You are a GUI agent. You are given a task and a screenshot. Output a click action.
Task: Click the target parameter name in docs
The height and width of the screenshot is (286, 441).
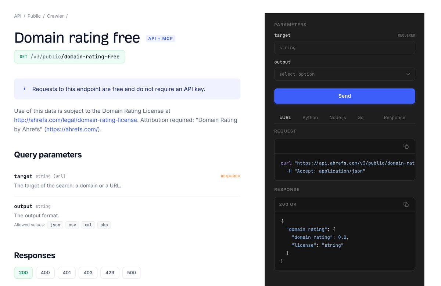tap(23, 176)
